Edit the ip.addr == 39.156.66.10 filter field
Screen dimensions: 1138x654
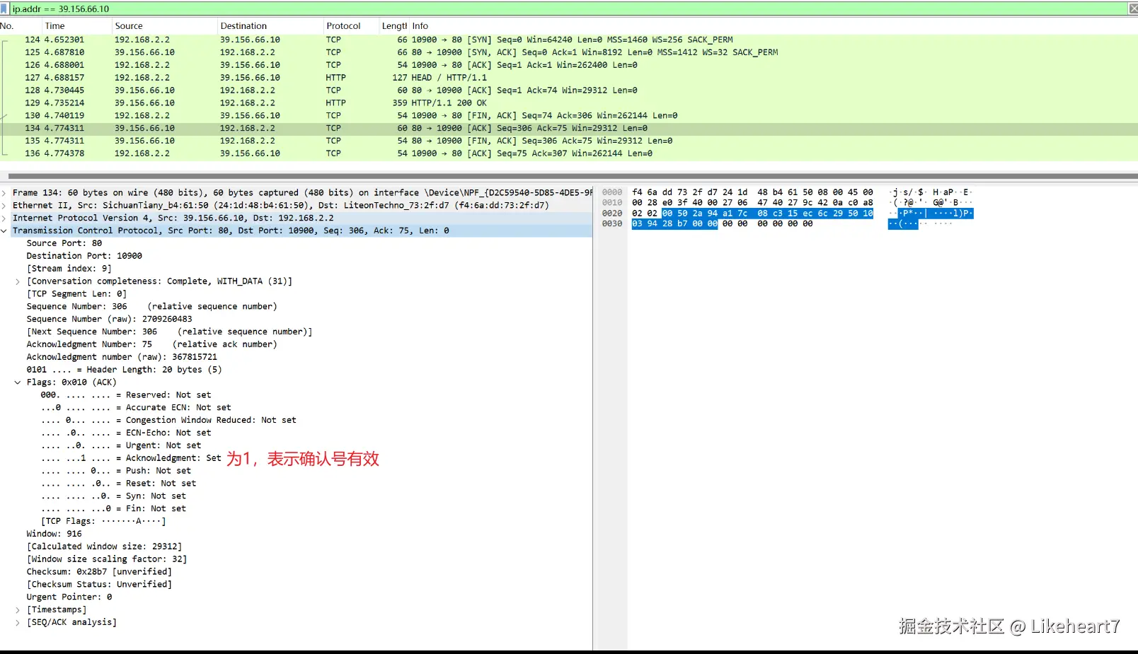pyautogui.click(x=568, y=8)
